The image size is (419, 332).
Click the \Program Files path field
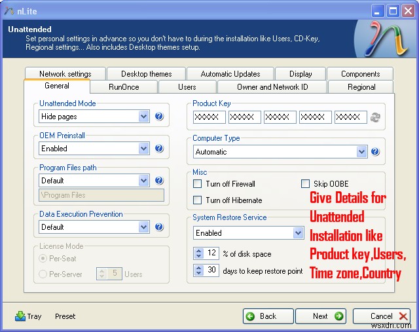tap(101, 195)
